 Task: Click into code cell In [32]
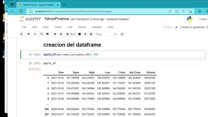123,55
